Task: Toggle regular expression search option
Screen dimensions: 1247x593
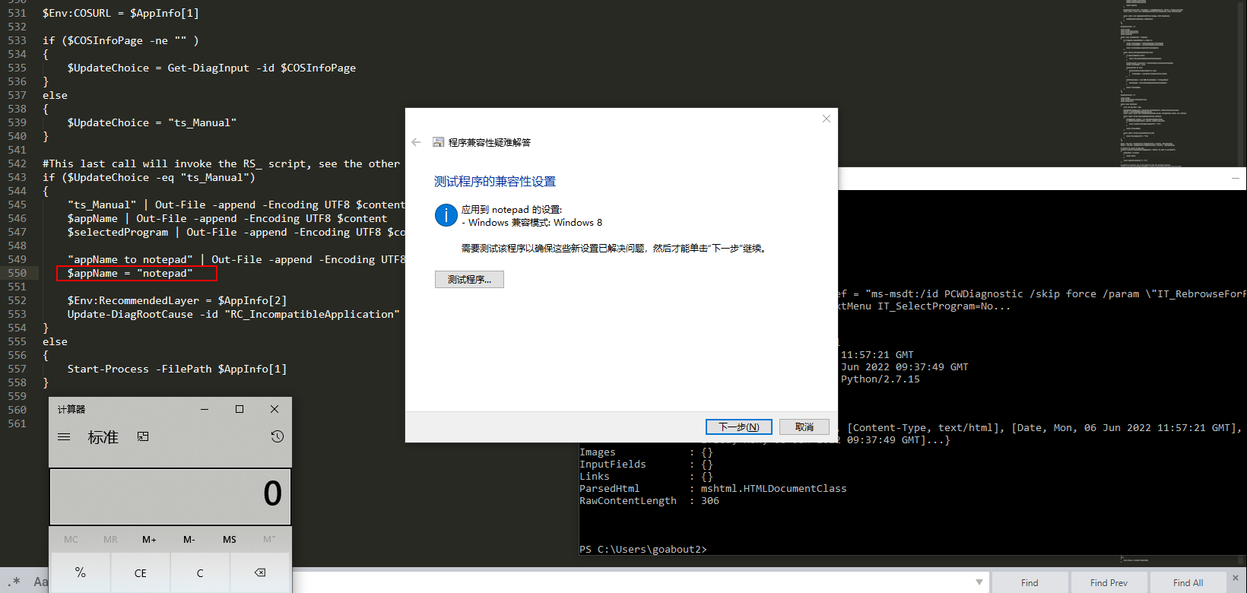Action: 14,582
